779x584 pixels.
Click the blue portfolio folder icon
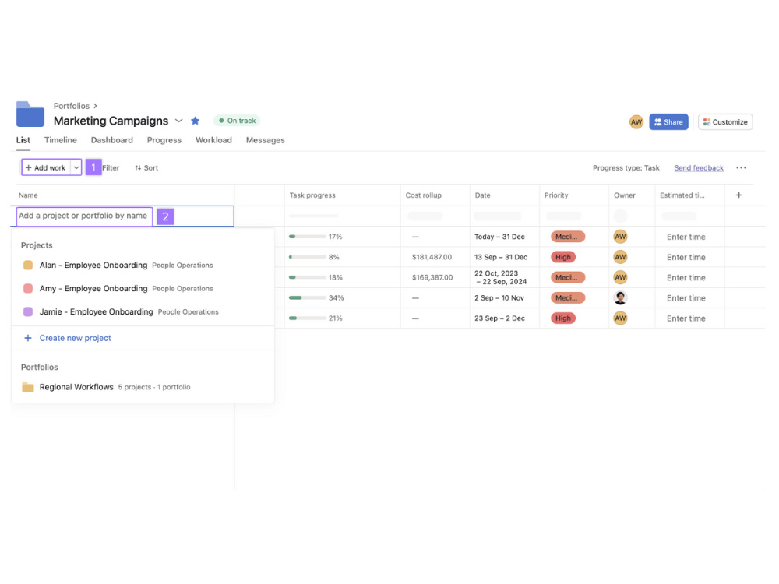click(x=30, y=114)
